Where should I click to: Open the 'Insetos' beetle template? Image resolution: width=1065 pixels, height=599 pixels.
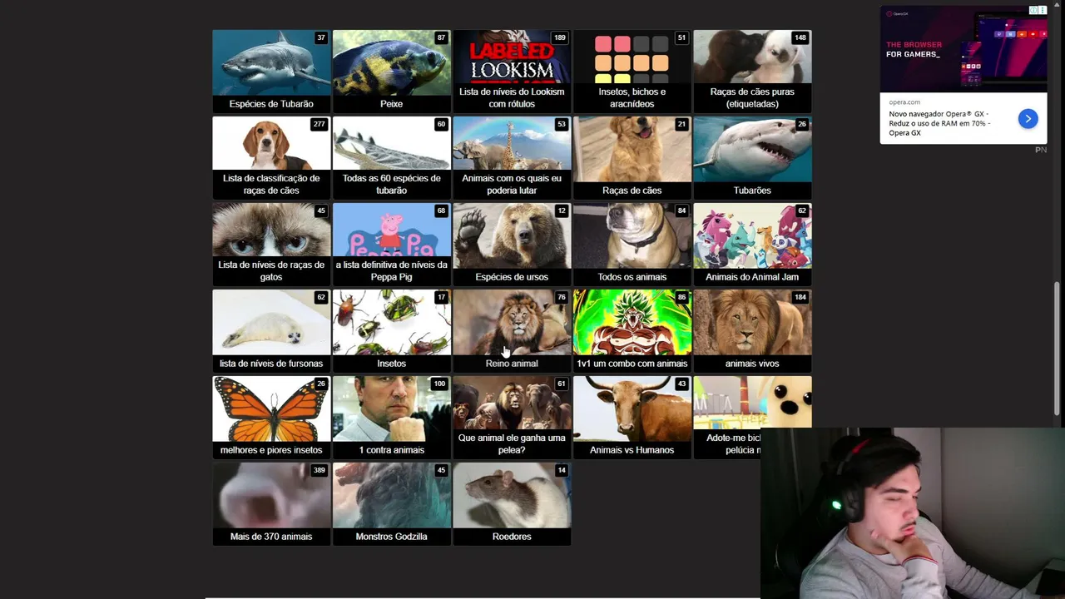[391, 330]
